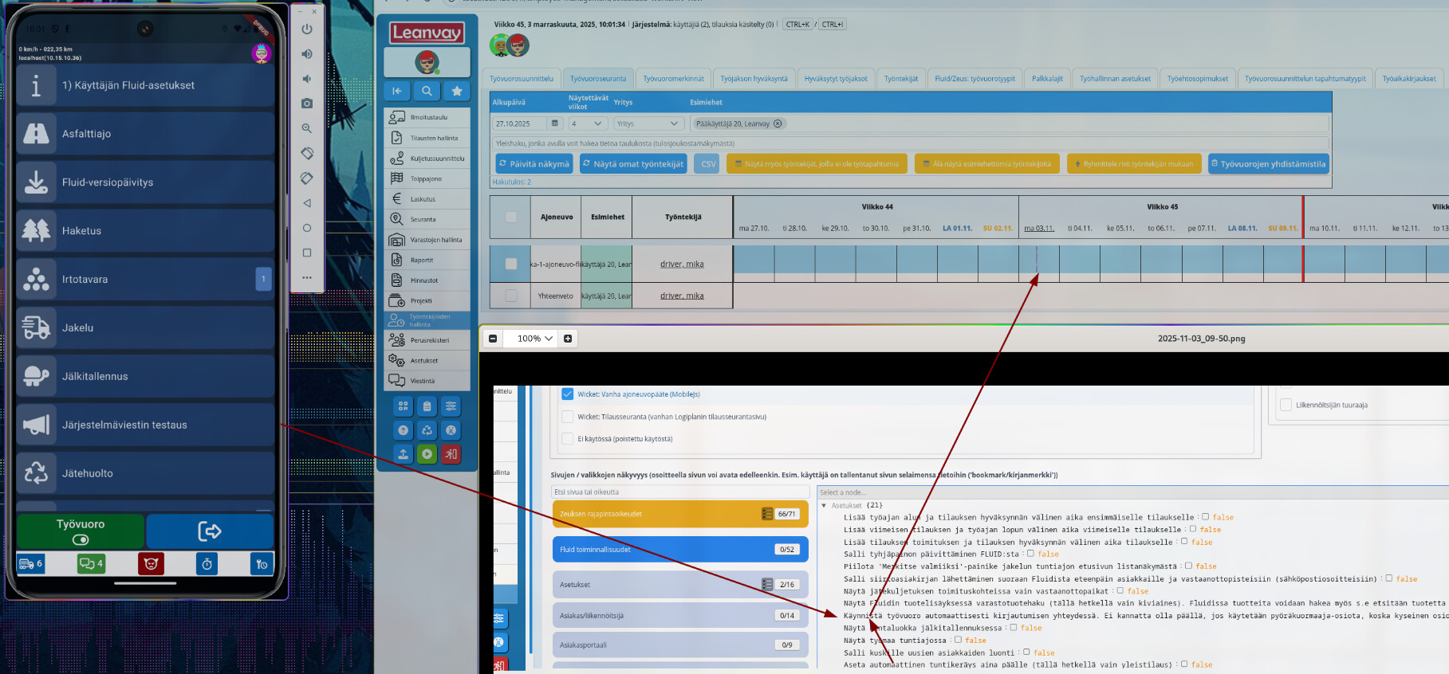Open the Näytettävät viikot dropdown showing 4
The width and height of the screenshot is (1449, 674).
click(x=587, y=123)
